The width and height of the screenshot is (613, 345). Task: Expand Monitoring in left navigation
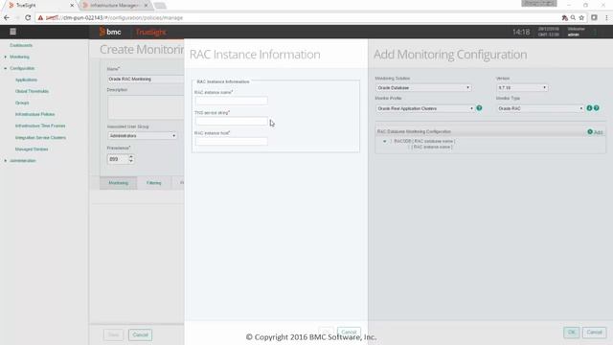point(6,57)
